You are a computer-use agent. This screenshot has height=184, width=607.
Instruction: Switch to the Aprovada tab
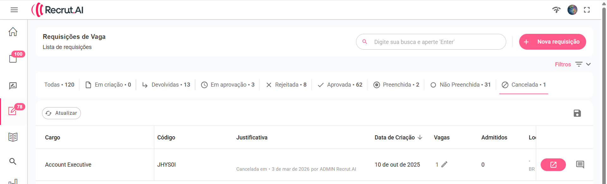pyautogui.click(x=340, y=85)
